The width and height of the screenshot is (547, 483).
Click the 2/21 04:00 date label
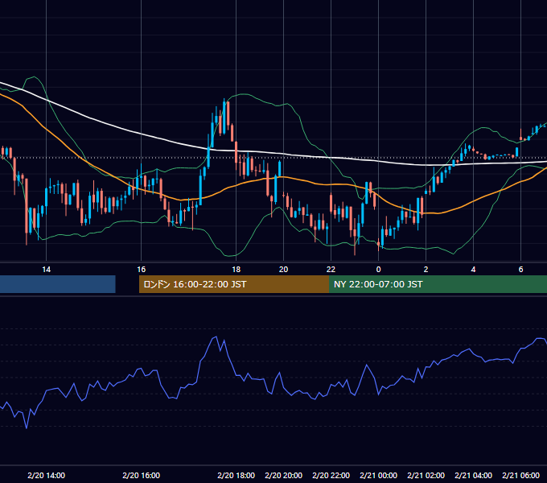pyautogui.click(x=473, y=475)
